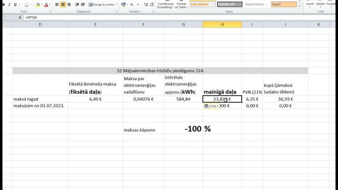Select 'maksā tagad' row label
338x190 pixels.
40,99
